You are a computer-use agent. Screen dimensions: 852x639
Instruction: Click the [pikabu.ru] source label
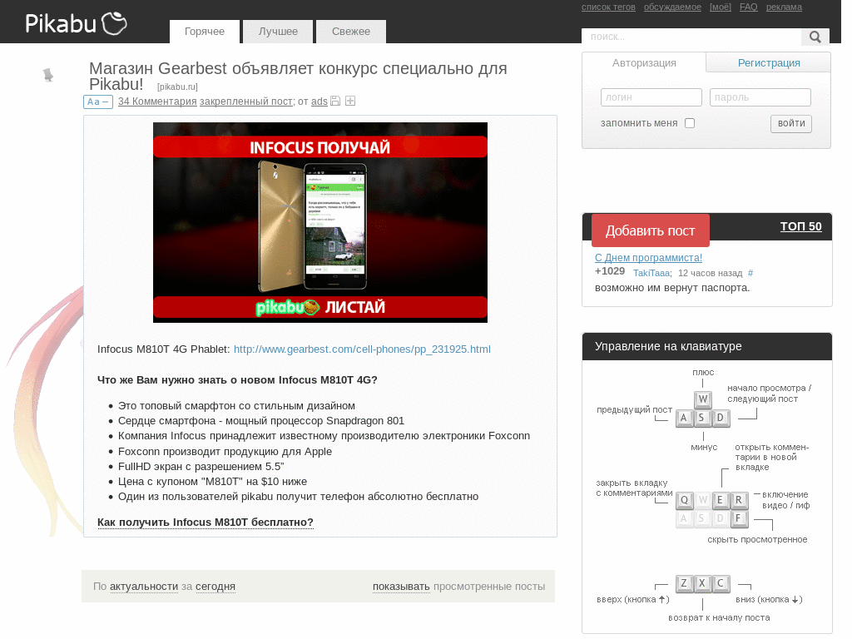coord(177,87)
